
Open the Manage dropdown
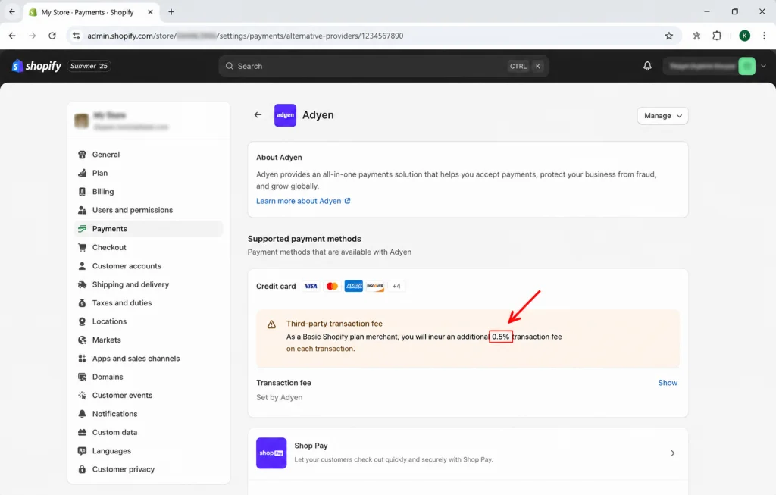pyautogui.click(x=662, y=116)
